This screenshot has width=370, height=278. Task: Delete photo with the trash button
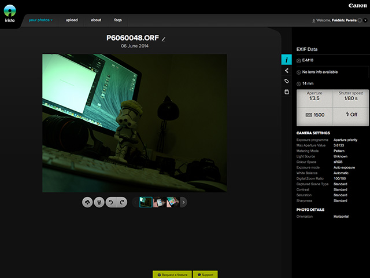99,202
